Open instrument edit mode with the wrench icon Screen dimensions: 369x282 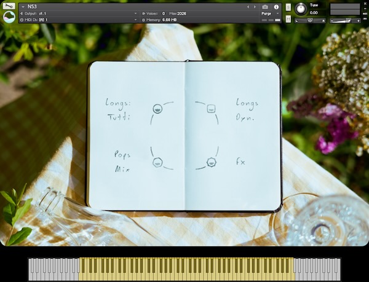9,6
